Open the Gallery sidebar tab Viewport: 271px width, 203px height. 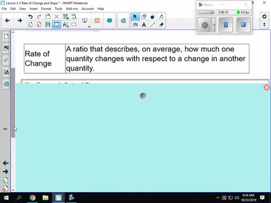point(6,48)
